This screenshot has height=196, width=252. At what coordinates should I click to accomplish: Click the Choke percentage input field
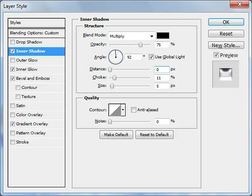click(x=162, y=78)
